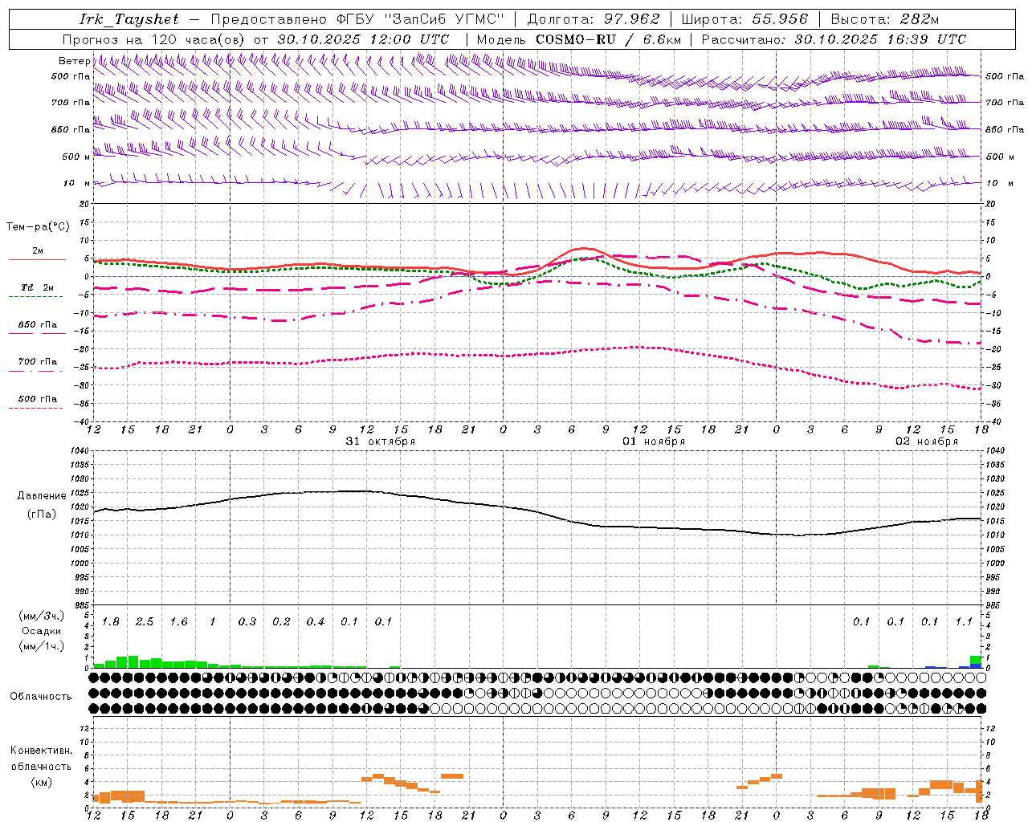Click the Облачность row label

point(41,697)
